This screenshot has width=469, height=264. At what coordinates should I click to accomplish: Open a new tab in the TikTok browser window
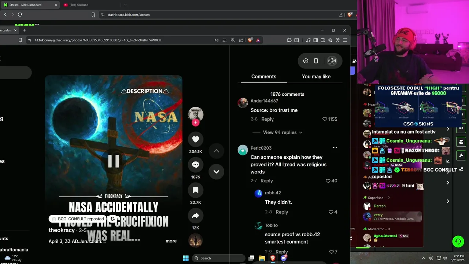point(24,30)
